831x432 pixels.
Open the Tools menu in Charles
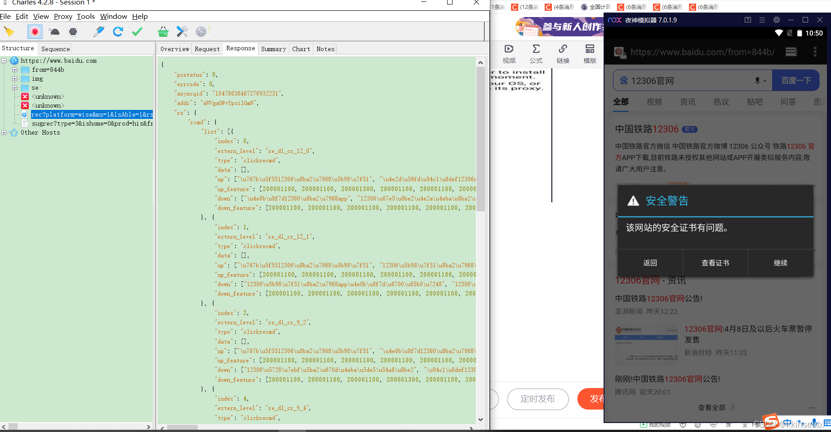click(86, 17)
